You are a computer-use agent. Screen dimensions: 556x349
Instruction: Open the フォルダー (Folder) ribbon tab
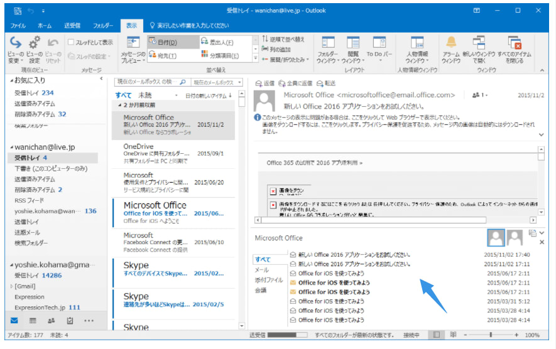pyautogui.click(x=103, y=26)
